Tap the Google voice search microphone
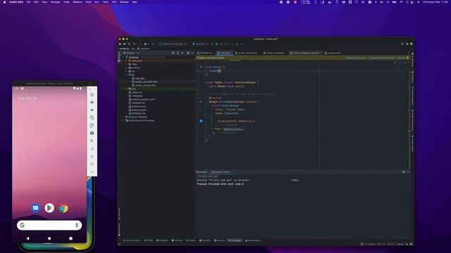The width and height of the screenshot is (451, 253). click(x=77, y=225)
